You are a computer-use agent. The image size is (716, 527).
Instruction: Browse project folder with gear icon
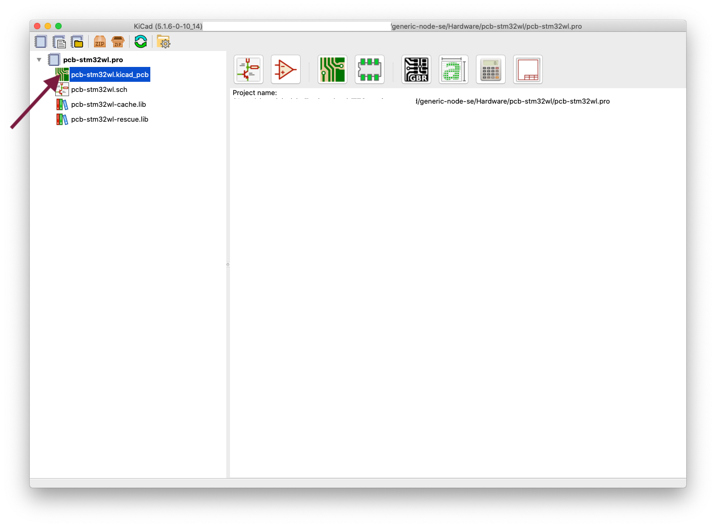(x=164, y=41)
